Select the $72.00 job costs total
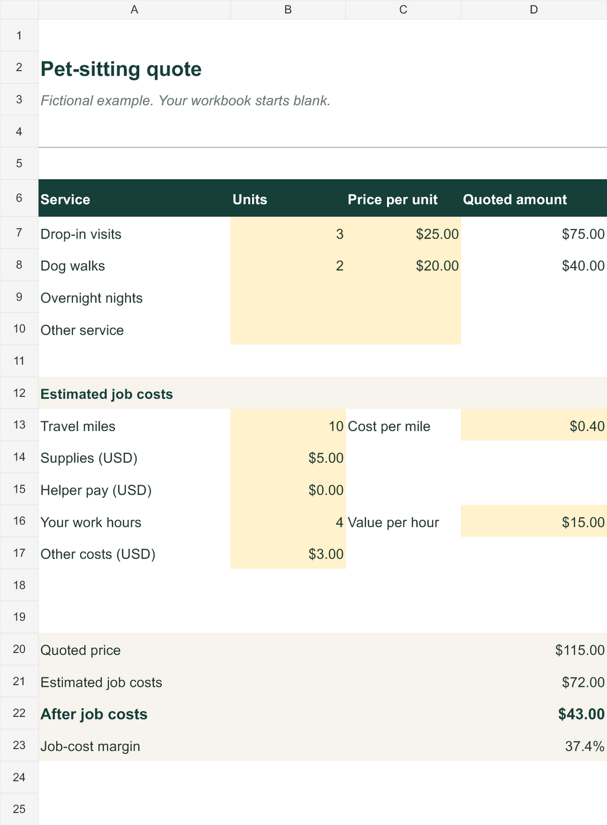607x825 pixels. [534, 681]
